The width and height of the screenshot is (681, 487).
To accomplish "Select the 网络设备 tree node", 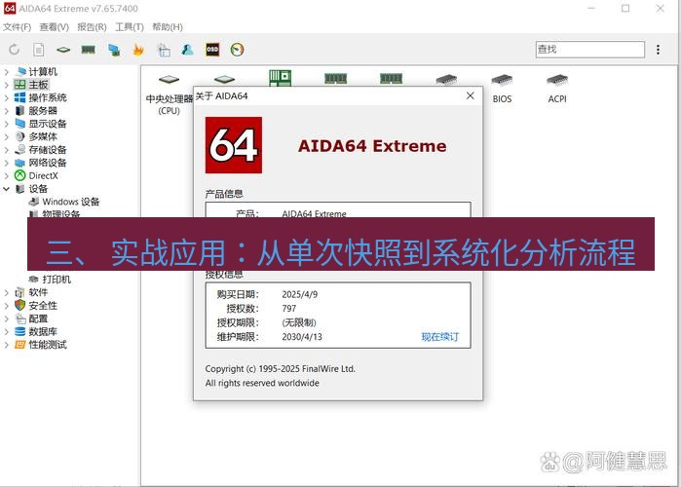I will coord(48,163).
